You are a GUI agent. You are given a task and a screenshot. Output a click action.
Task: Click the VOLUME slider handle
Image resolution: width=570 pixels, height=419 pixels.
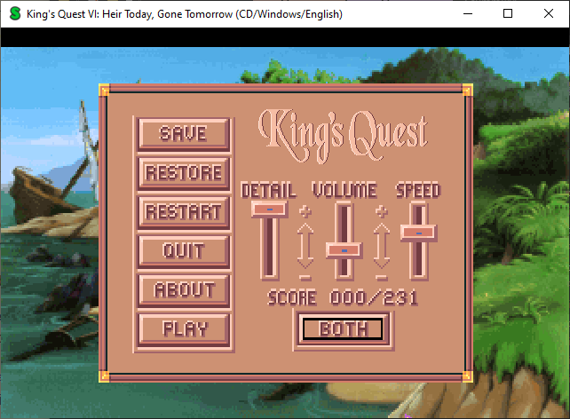(x=344, y=250)
